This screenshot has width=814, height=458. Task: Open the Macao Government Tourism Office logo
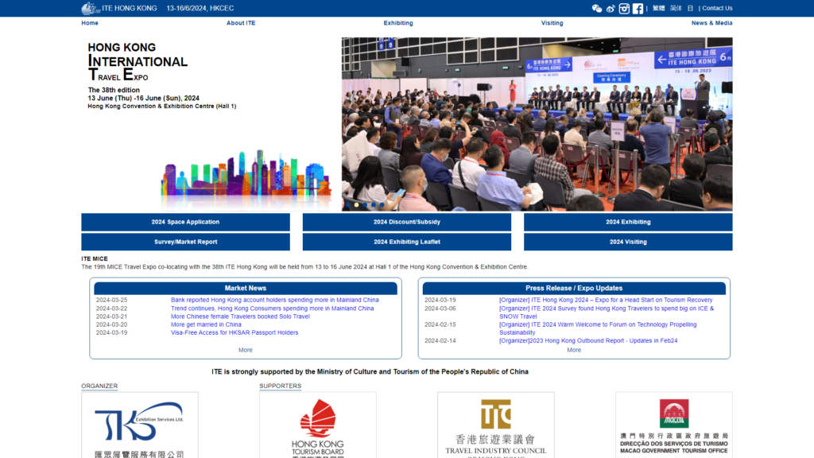pos(674,425)
